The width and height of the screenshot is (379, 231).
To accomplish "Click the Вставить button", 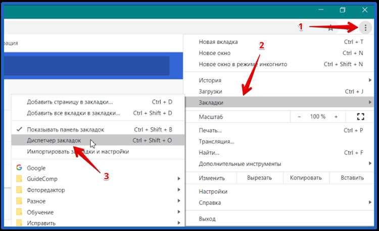I will tap(352, 178).
